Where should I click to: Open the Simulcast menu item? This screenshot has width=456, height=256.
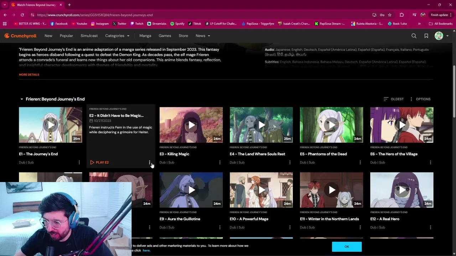point(89,36)
